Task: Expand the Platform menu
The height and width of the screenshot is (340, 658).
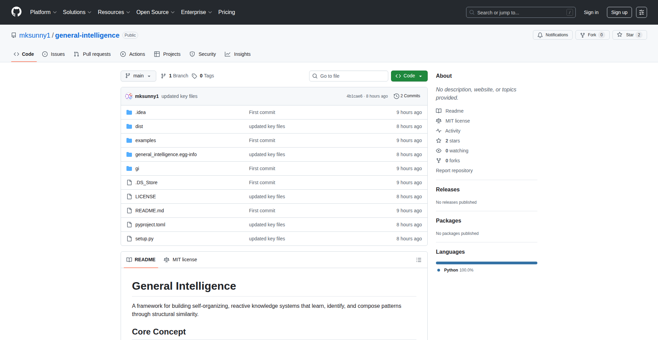Action: click(43, 12)
